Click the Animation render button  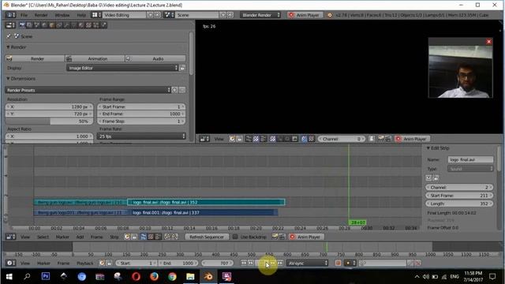click(x=95, y=58)
